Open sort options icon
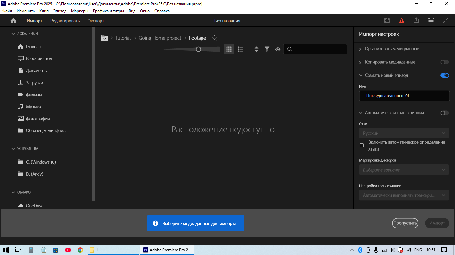This screenshot has height=255, width=455. [x=256, y=49]
